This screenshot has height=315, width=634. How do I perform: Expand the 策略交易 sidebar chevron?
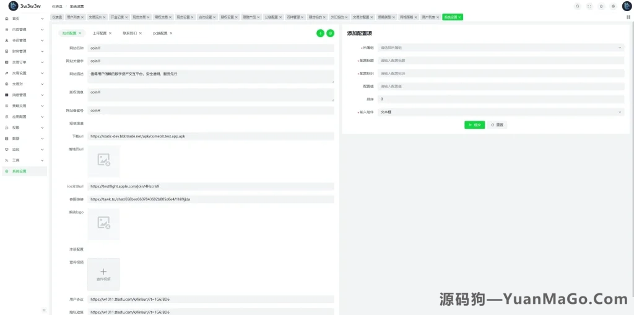pyautogui.click(x=43, y=106)
